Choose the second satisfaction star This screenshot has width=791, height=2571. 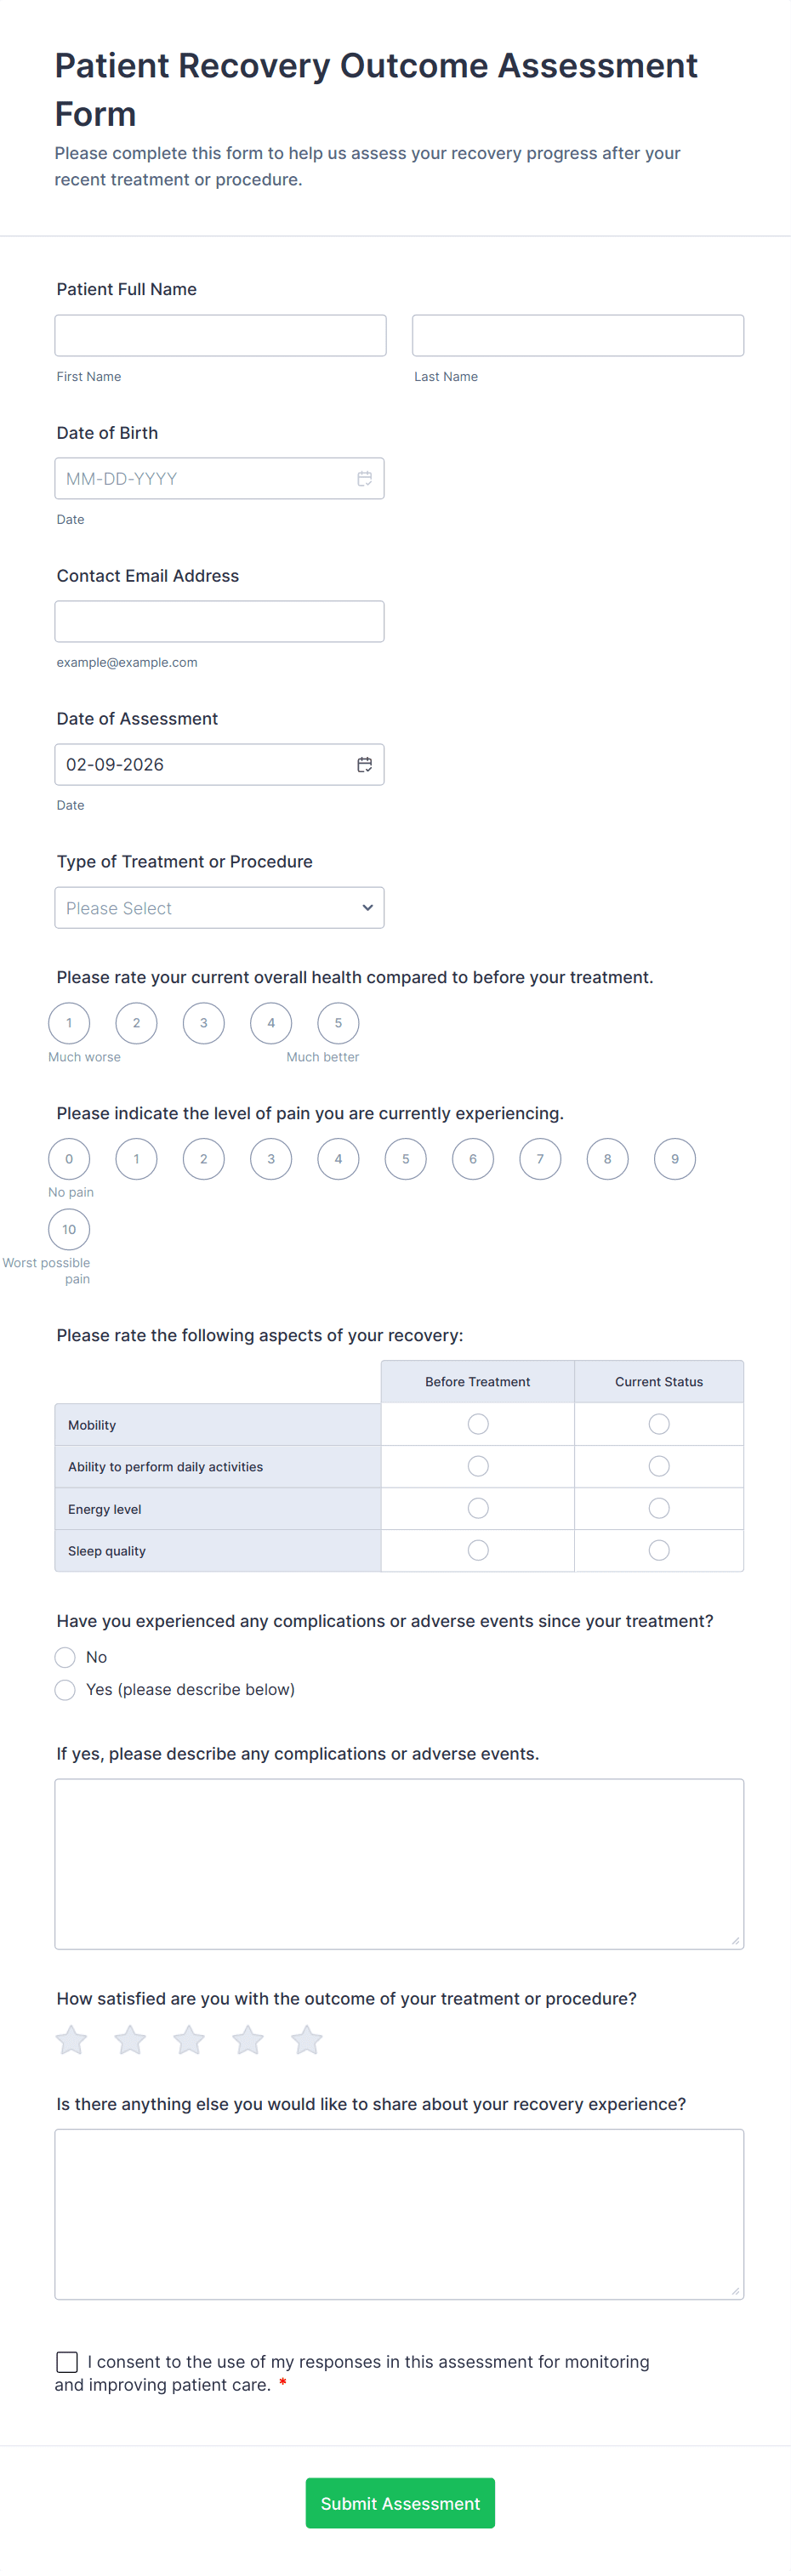[130, 2040]
